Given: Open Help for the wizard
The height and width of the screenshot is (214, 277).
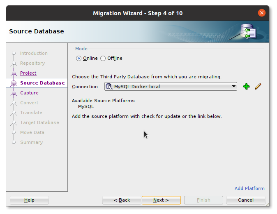Looking at the screenshot, I should pos(29,200).
